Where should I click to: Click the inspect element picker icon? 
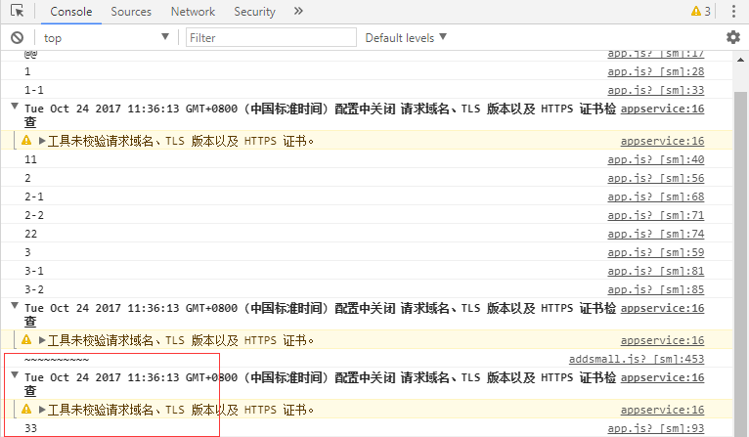17,12
